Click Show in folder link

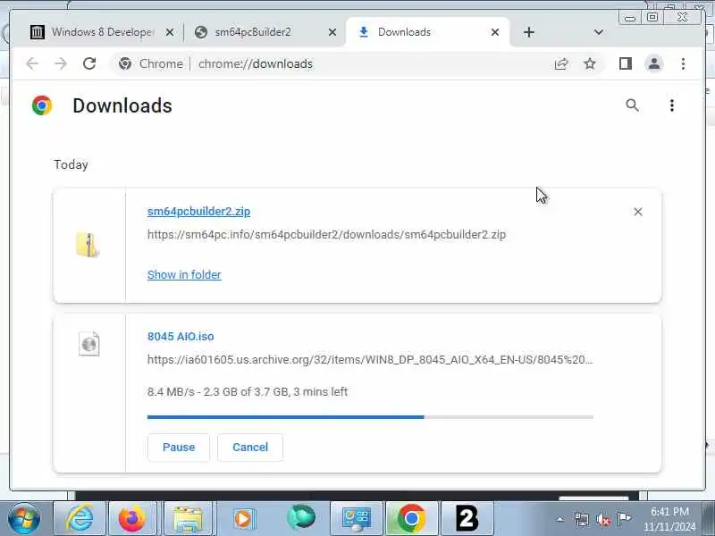coord(184,275)
